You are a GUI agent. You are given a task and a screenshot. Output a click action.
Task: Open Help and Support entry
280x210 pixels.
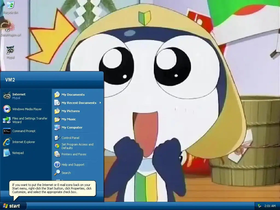pyautogui.click(x=78, y=164)
